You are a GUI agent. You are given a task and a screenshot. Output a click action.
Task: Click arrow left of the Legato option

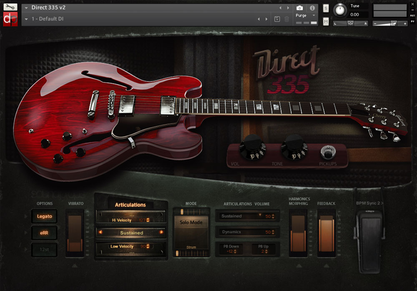pos(26,216)
